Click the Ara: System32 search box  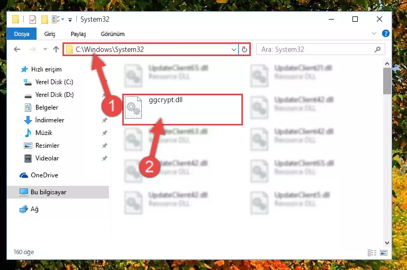[x=320, y=49]
